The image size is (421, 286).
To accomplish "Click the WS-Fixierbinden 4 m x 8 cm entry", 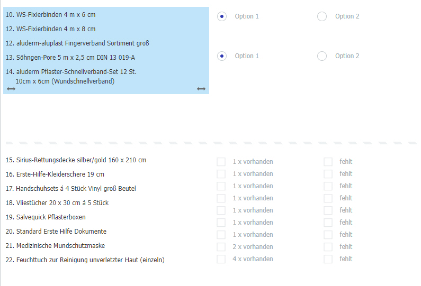I will point(51,29).
